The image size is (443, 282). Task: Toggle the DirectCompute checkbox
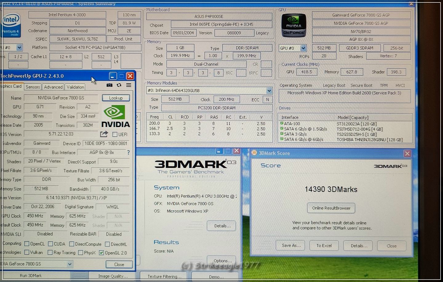72,244
